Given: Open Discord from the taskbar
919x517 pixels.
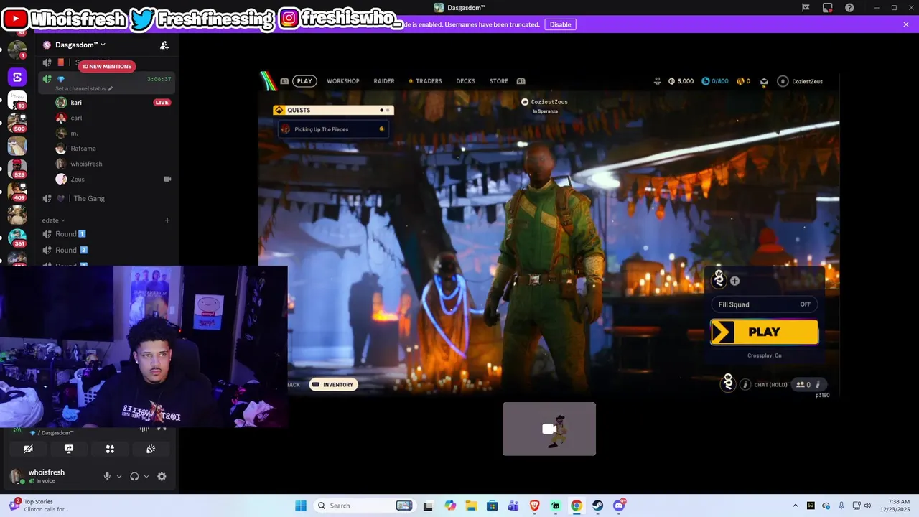Looking at the screenshot, I should click(x=619, y=506).
